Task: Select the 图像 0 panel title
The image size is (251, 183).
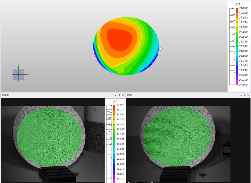Action: coord(5,95)
